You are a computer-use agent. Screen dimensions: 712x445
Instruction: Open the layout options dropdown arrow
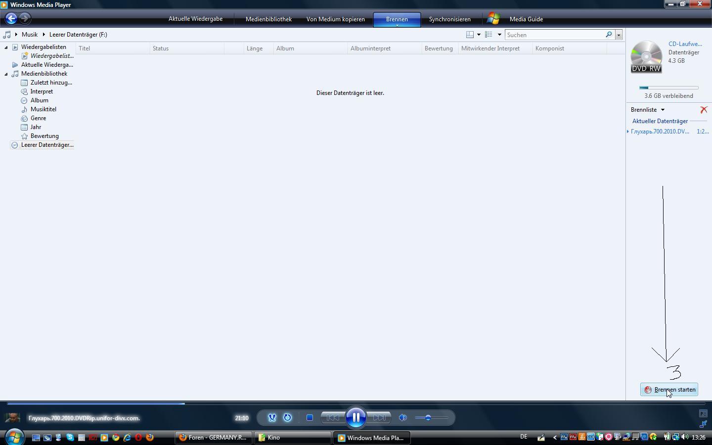coord(479,35)
